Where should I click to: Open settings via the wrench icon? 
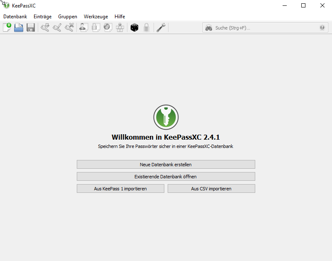[161, 27]
